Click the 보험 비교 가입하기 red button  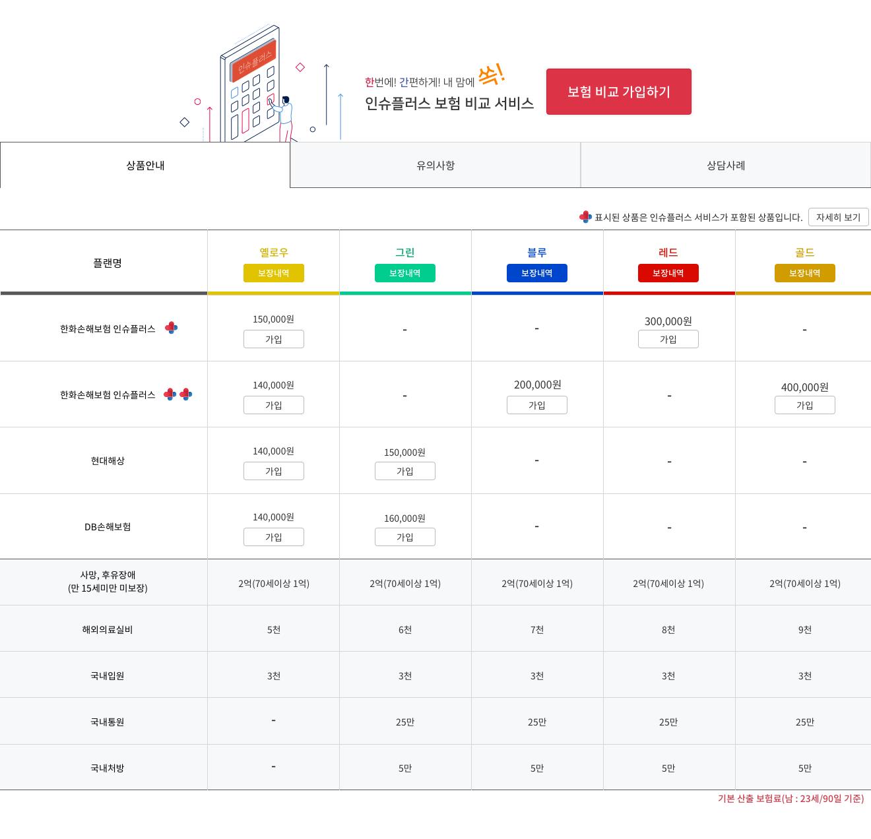pyautogui.click(x=618, y=92)
